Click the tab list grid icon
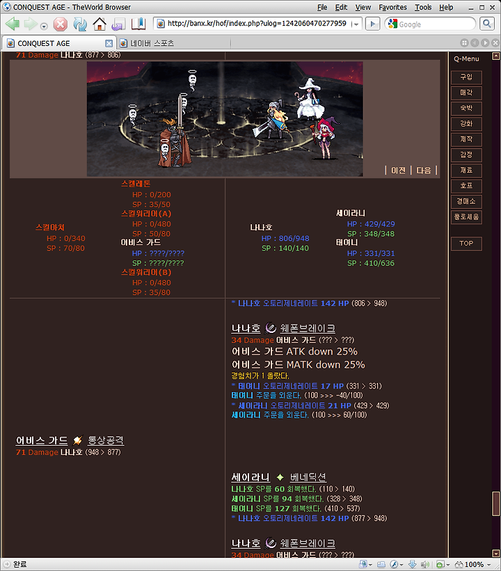 coord(464,43)
